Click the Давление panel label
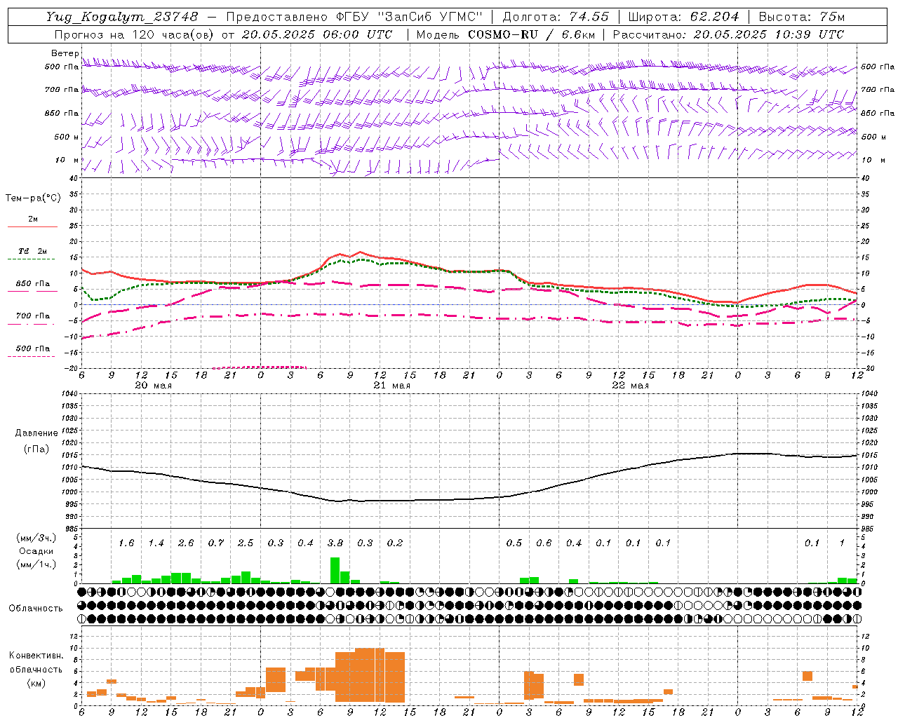Viewport: 898px width, 718px height. point(36,433)
